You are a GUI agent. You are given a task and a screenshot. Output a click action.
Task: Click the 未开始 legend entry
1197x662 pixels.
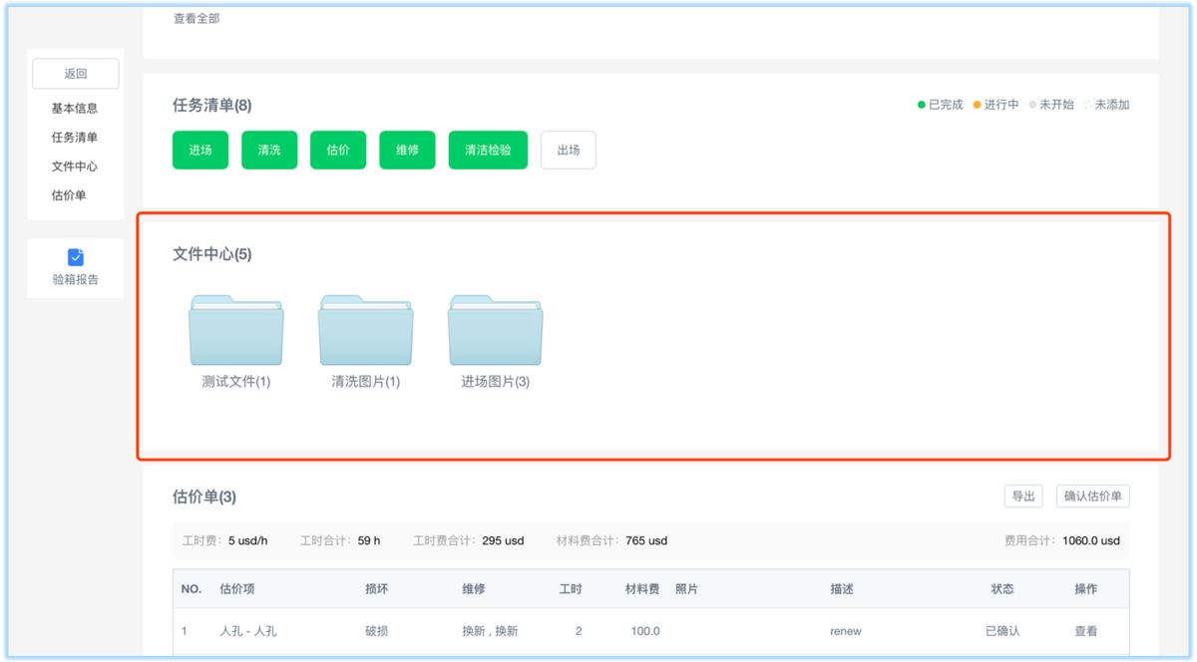tap(1052, 105)
